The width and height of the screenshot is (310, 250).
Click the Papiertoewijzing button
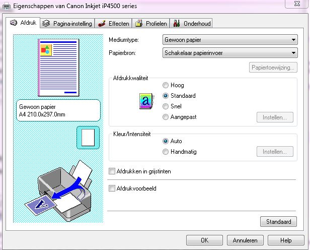pyautogui.click(x=273, y=68)
